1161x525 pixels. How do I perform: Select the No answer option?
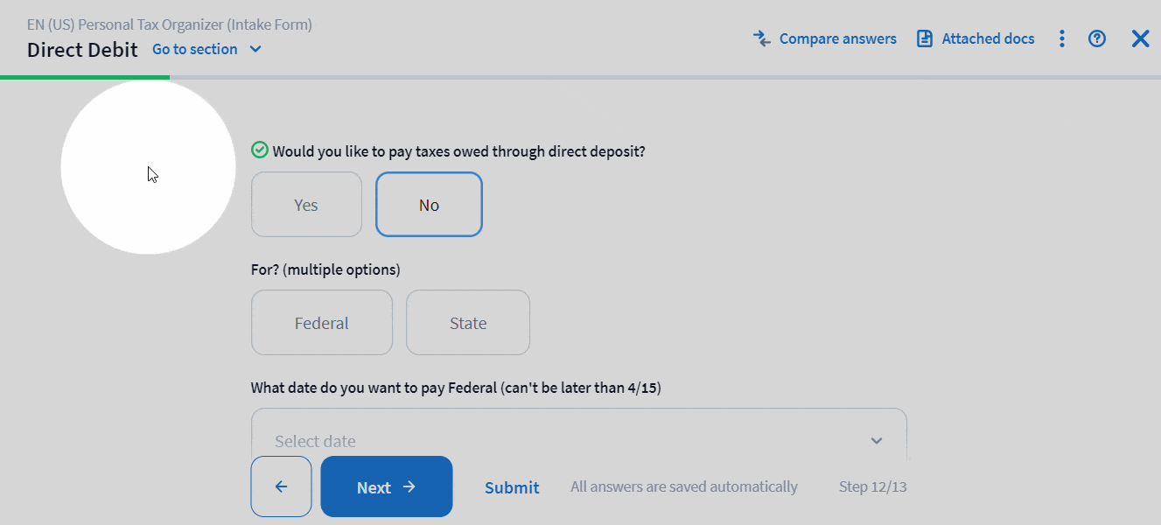(429, 205)
